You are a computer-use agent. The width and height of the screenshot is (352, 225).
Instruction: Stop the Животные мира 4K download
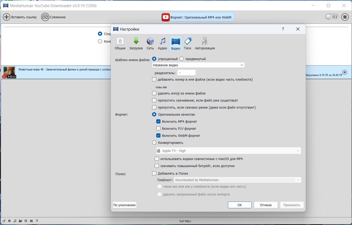345,72
